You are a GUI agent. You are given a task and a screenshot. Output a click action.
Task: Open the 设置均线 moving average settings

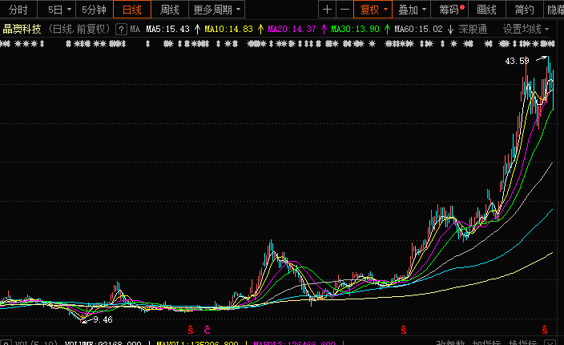[526, 29]
